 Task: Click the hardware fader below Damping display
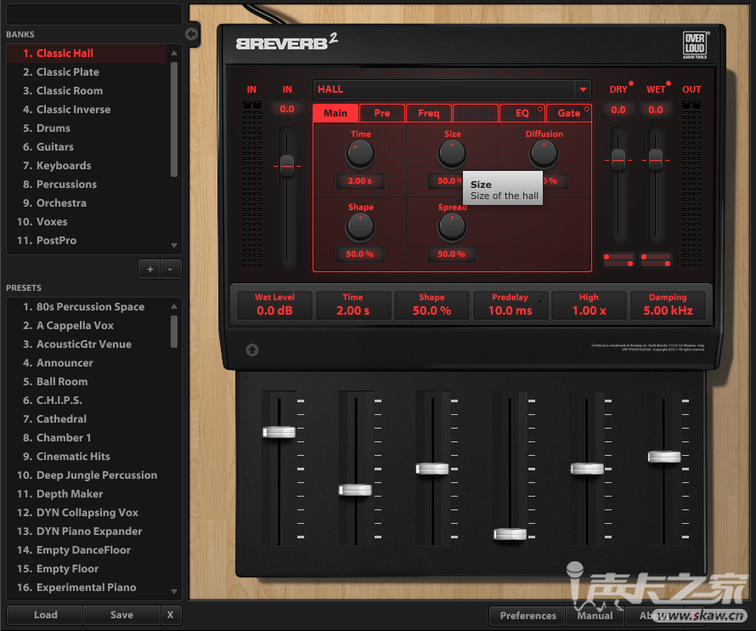pos(664,456)
